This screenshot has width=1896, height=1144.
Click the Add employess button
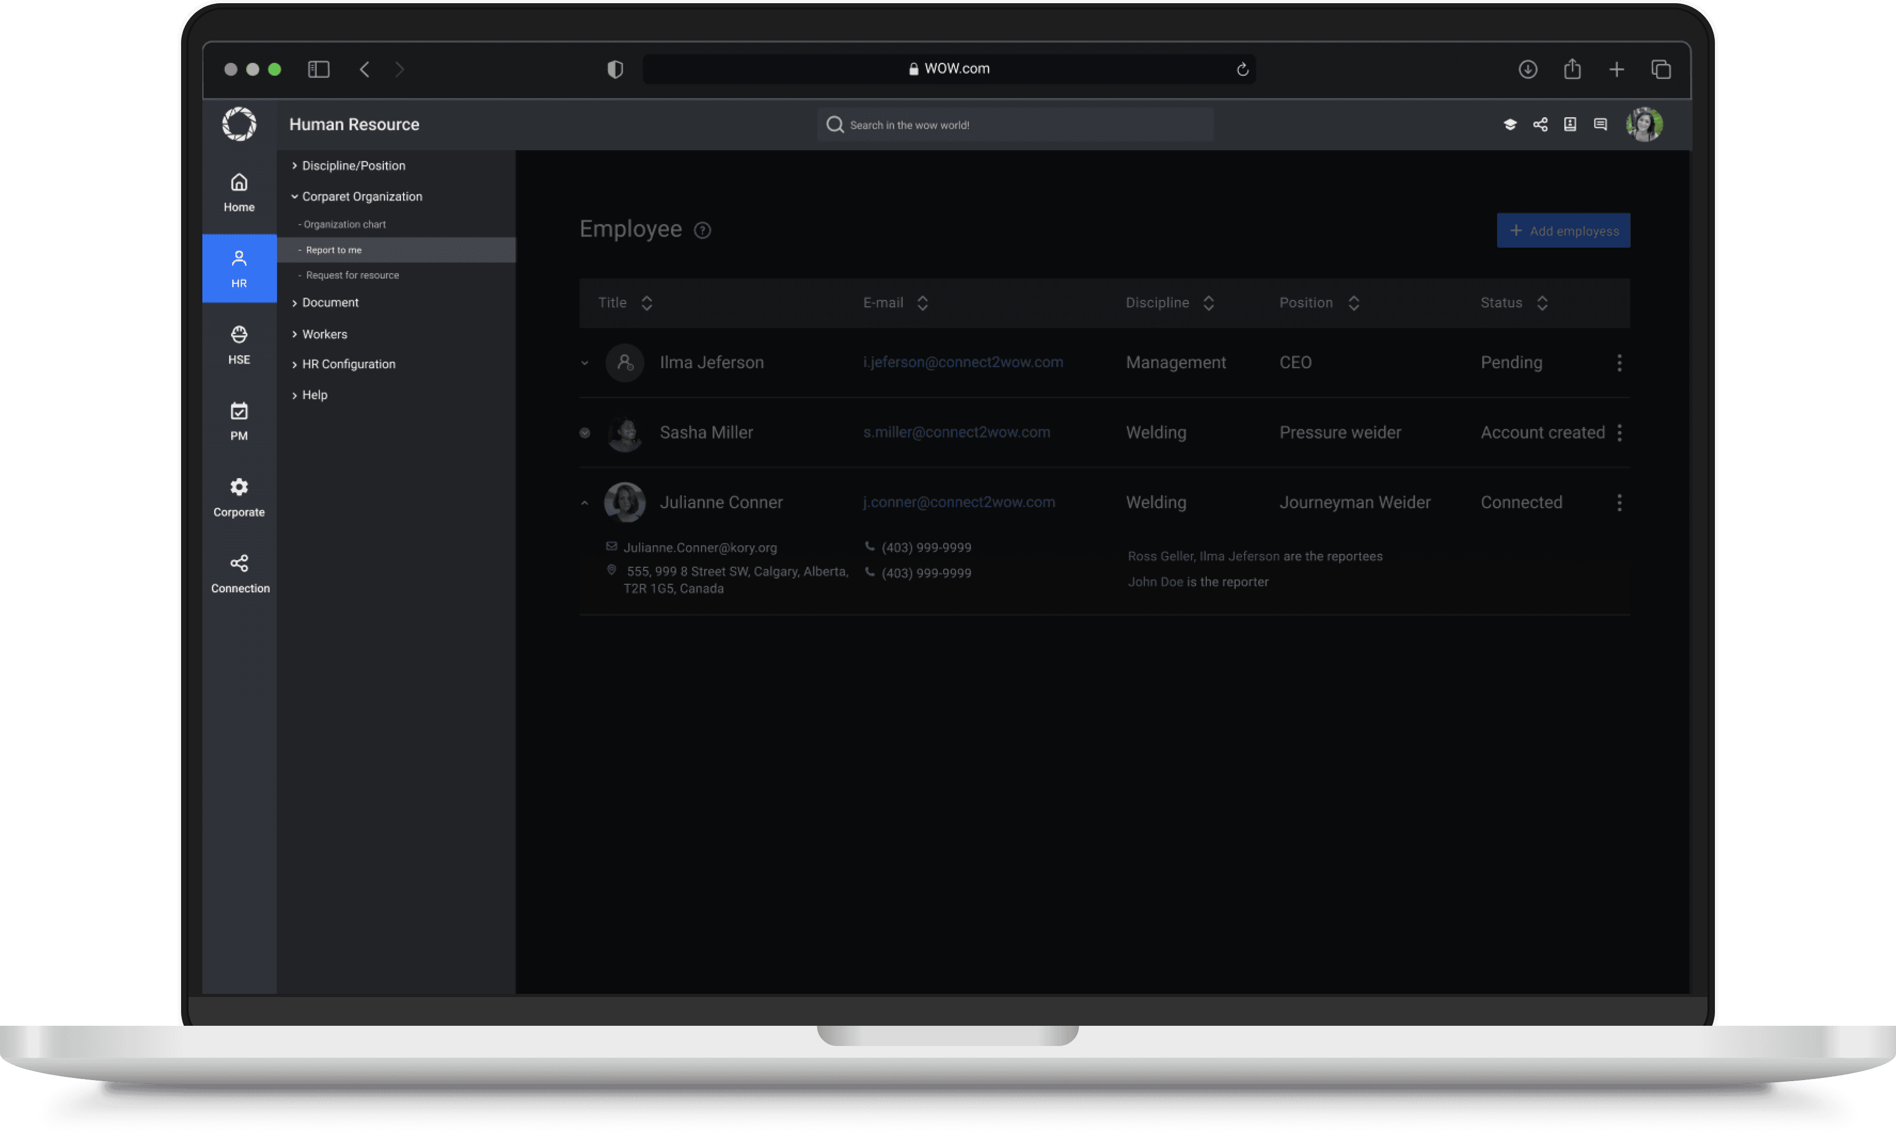click(x=1563, y=231)
